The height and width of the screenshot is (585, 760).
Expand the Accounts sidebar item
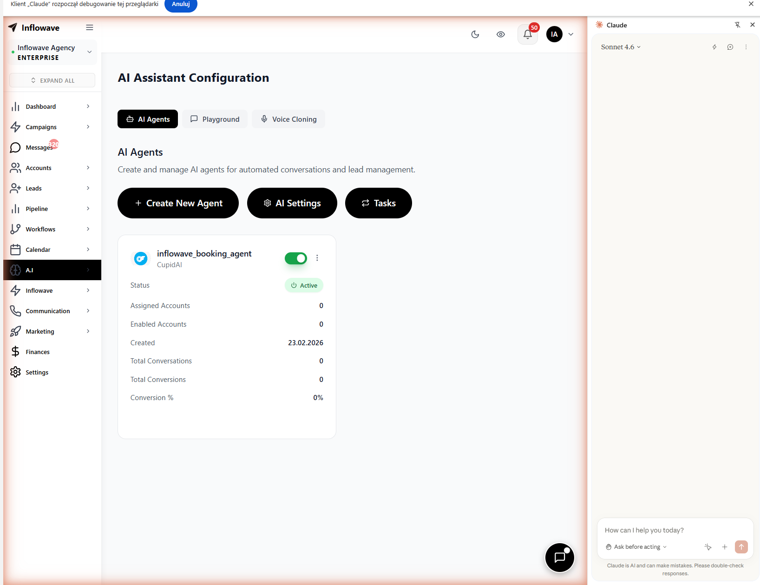click(38, 168)
